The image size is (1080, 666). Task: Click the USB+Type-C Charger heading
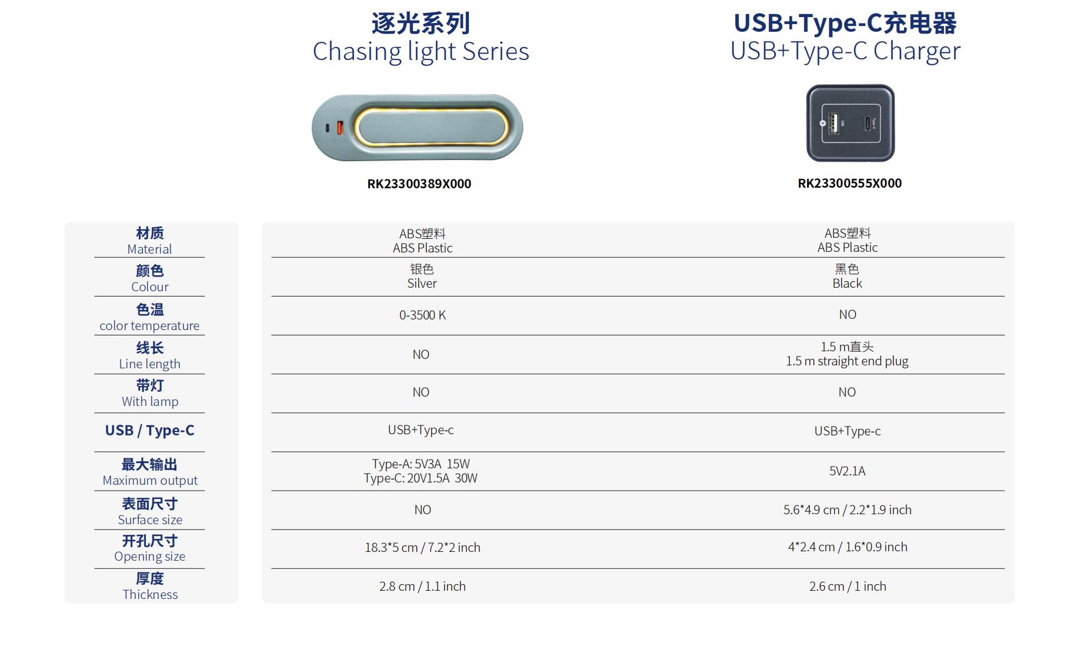click(x=845, y=37)
